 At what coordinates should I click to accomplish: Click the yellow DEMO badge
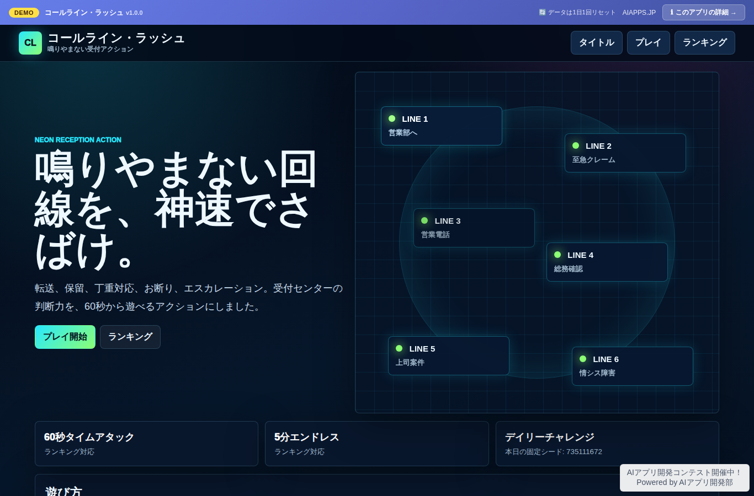click(x=24, y=13)
